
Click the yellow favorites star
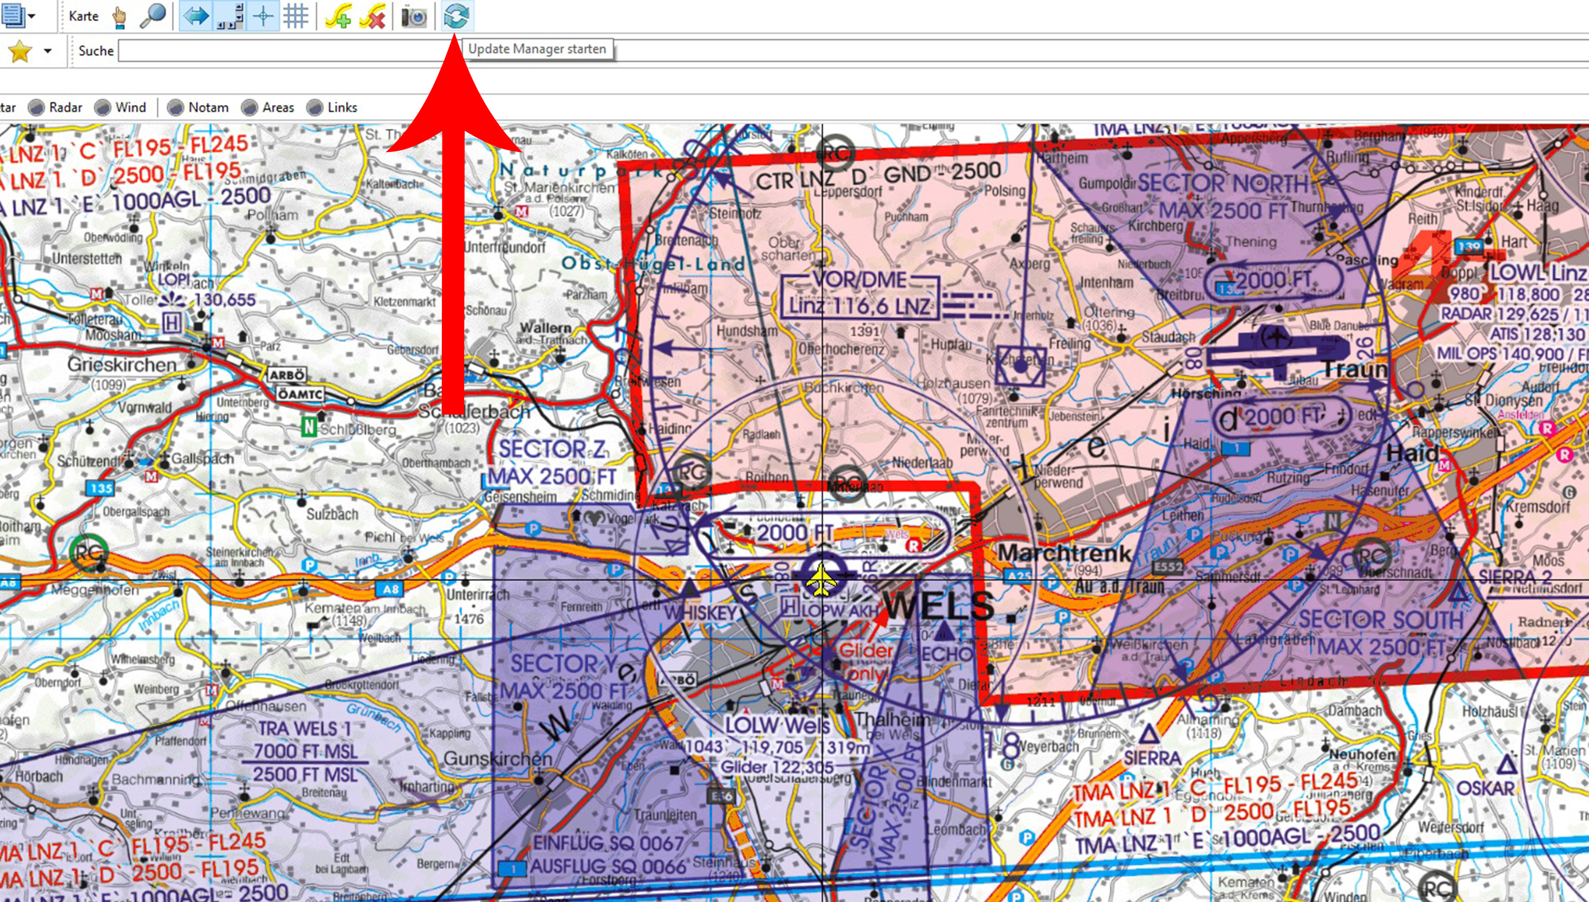point(20,52)
